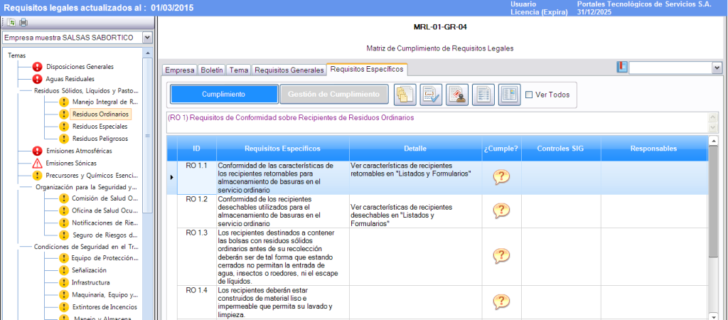Click the RO 1.3 ID cell
Screen dimensions: 728x320
[197, 257]
